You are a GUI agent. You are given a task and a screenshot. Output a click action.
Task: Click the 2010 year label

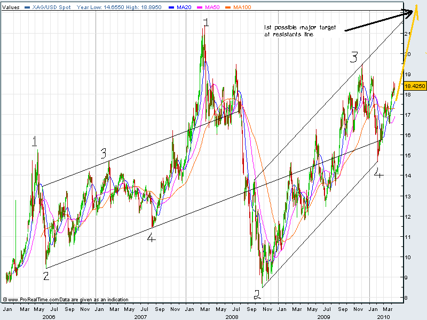(x=383, y=317)
